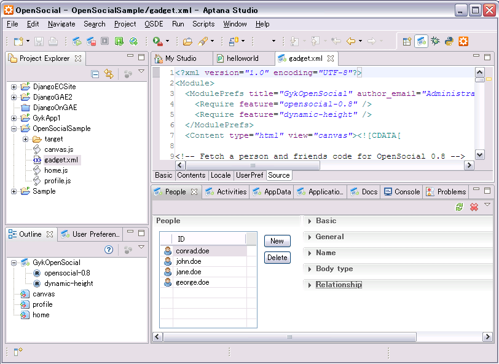Click the Delete person button
This screenshot has width=499, height=364.
(277, 258)
